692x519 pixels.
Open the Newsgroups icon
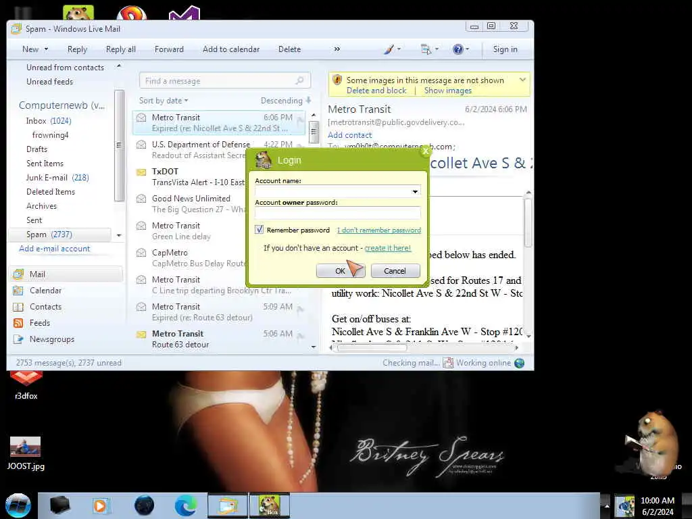(x=18, y=339)
